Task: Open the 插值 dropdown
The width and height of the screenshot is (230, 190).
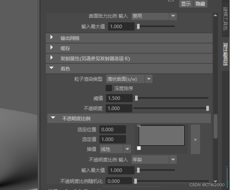Action: click(115, 149)
